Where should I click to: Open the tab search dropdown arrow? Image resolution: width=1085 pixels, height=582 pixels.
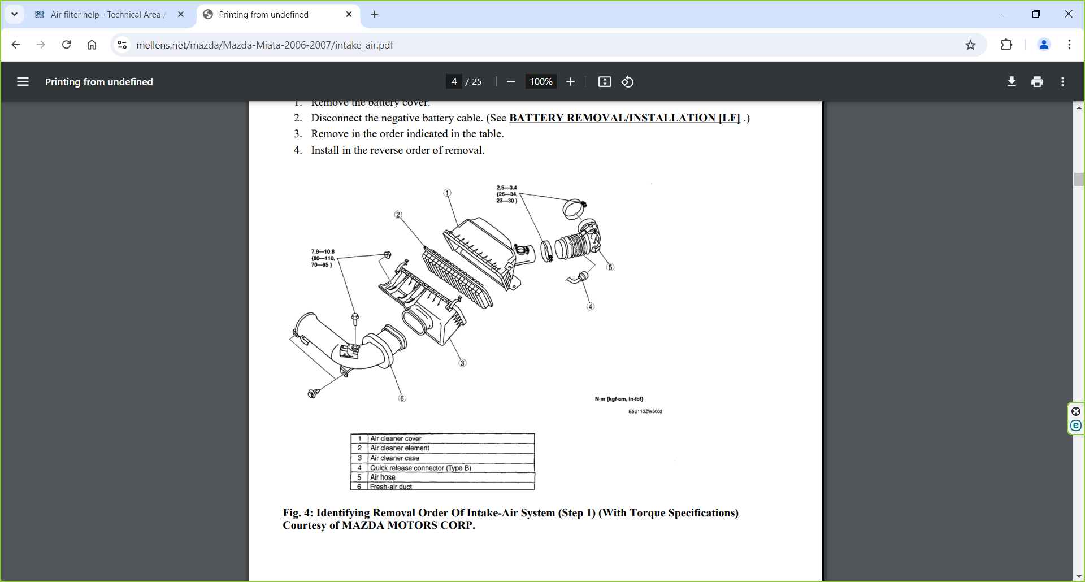tap(14, 14)
